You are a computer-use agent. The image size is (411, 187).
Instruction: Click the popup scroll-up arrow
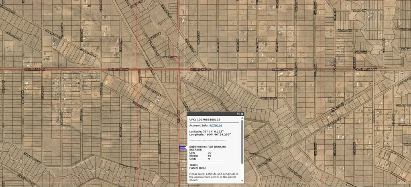[x=242, y=118]
